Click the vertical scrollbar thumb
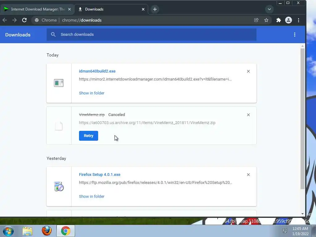 [x=302, y=119]
